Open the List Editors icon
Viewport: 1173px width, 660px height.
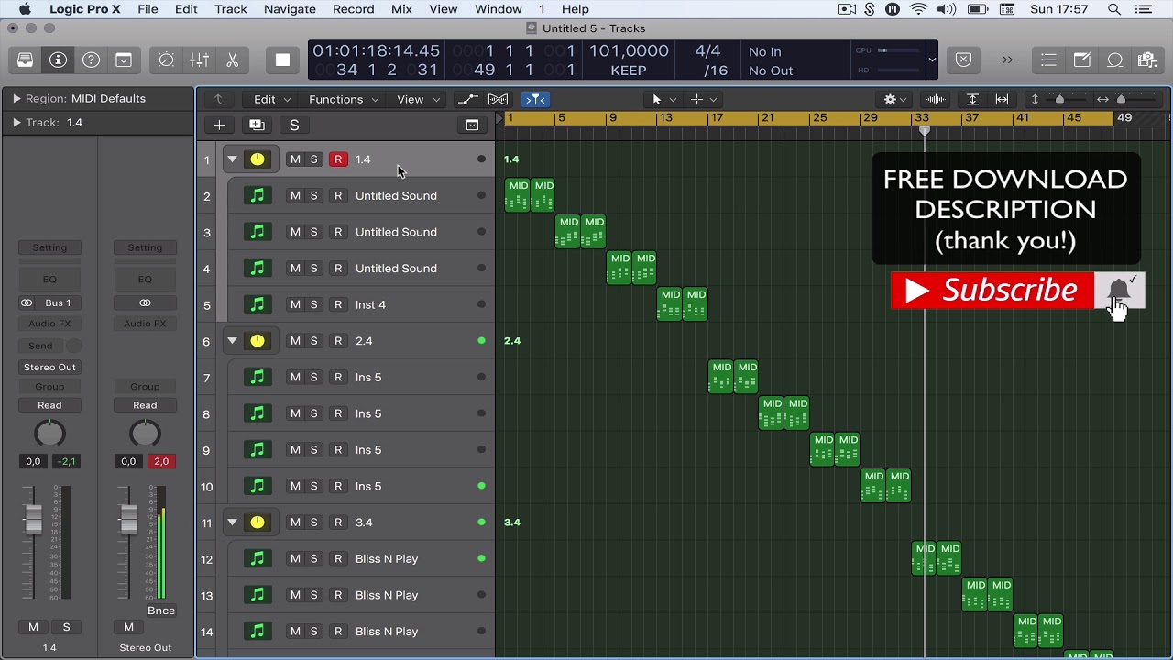[1048, 60]
